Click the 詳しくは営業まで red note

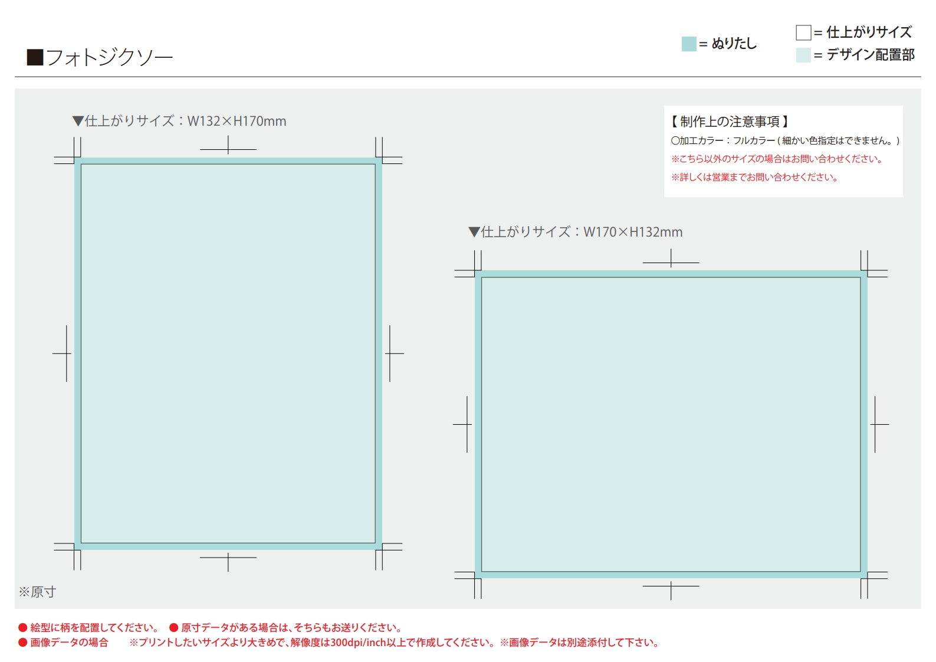point(755,177)
